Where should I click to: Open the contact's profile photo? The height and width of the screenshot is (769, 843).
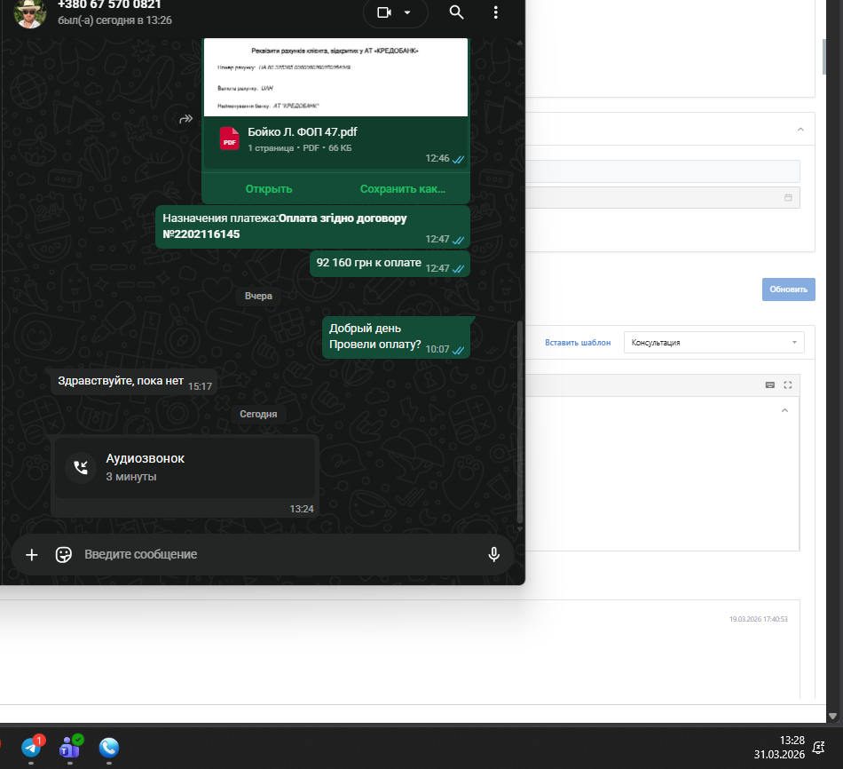(29, 13)
